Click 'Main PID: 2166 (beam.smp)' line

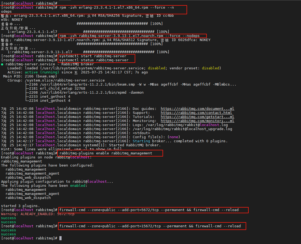pyautogui.click(x=30, y=76)
